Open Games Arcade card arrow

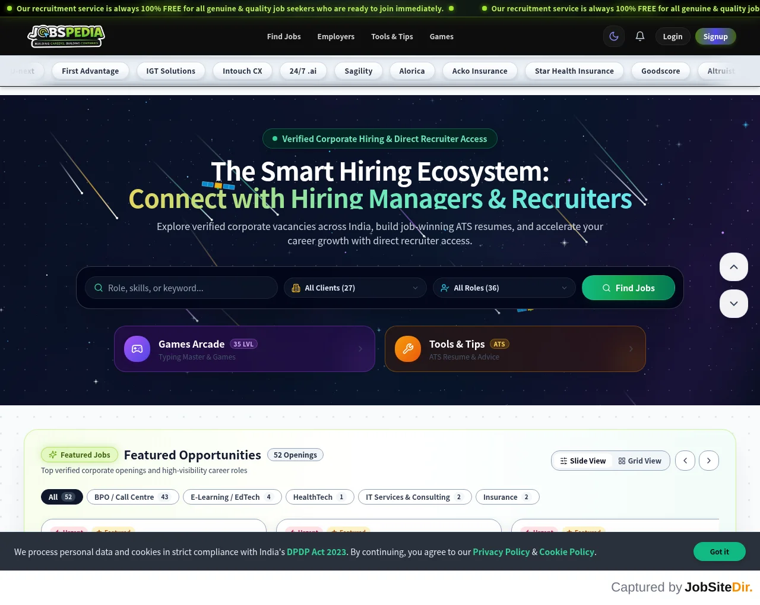pos(360,349)
